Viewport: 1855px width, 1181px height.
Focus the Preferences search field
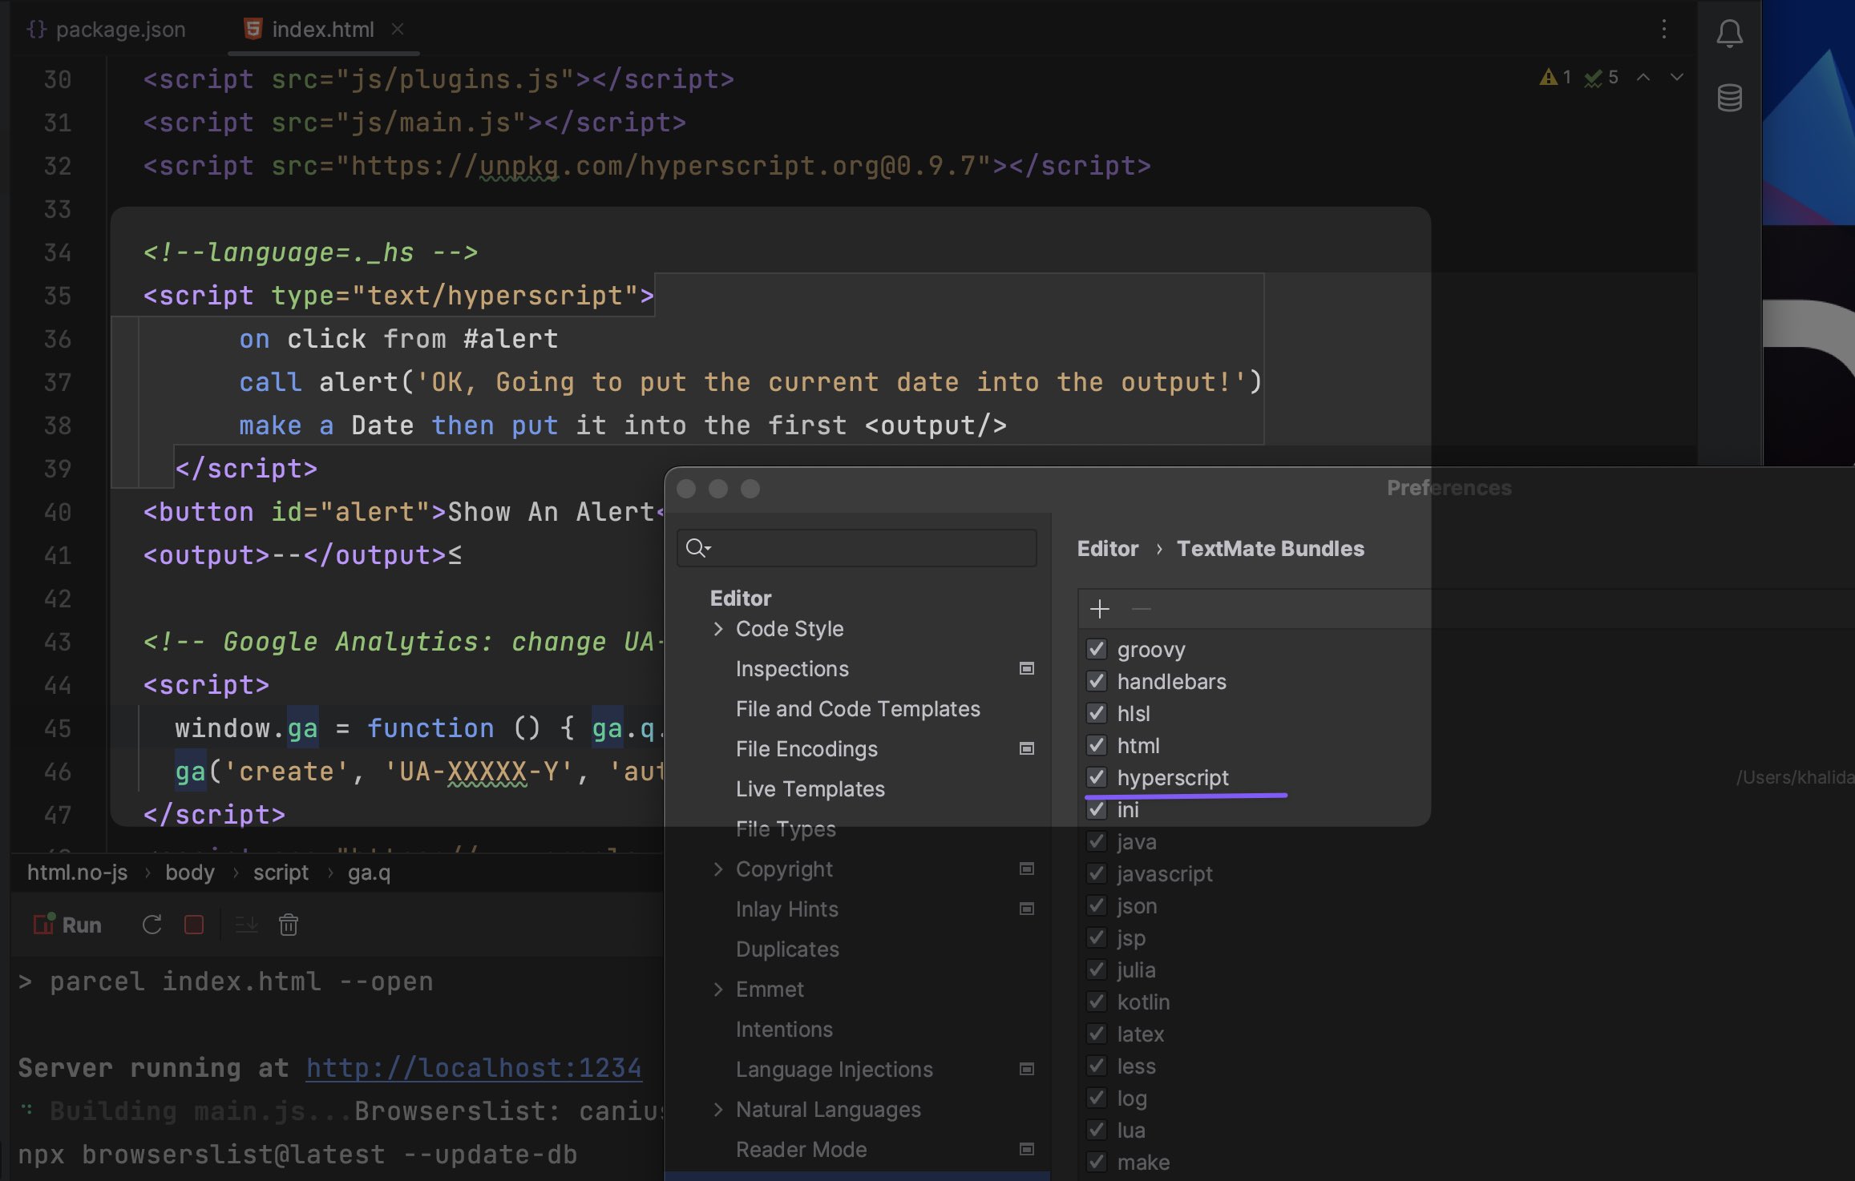pos(856,548)
